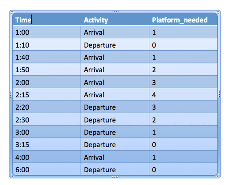Click the top-left table corner resize handle

click(12, 12)
